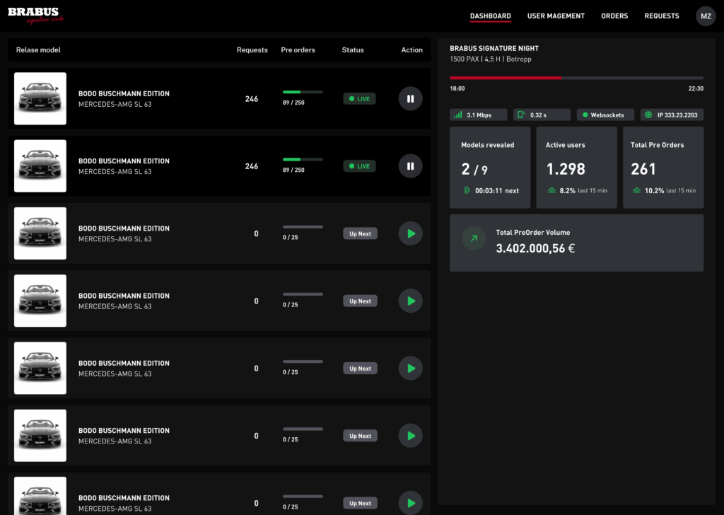This screenshot has height=515, width=724.
Task: Open the MZ user avatar menu
Action: click(x=706, y=16)
